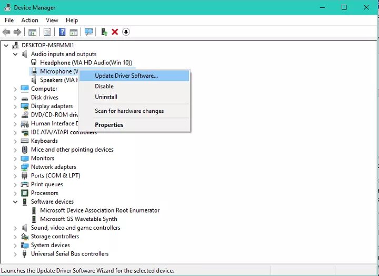Click the Microphone device icon
Screen dimensions: 379x276
34,71
